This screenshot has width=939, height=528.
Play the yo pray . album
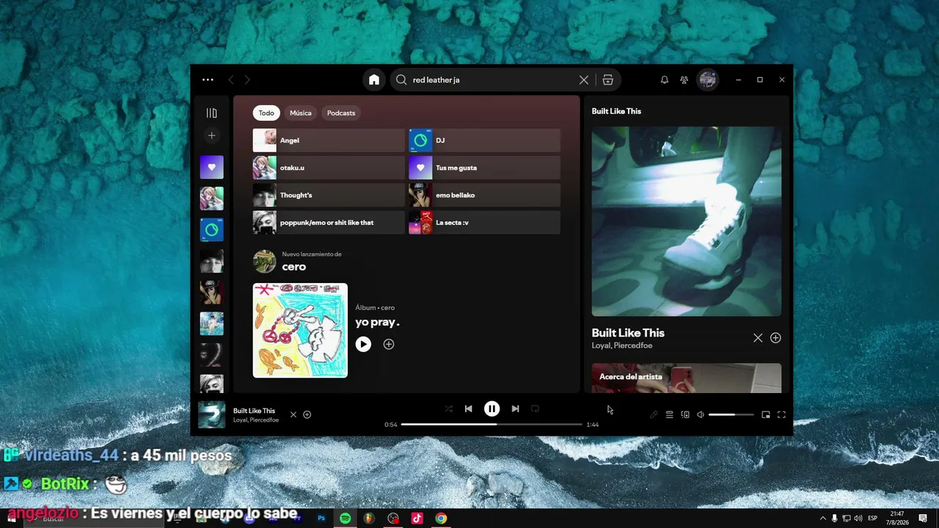(363, 344)
